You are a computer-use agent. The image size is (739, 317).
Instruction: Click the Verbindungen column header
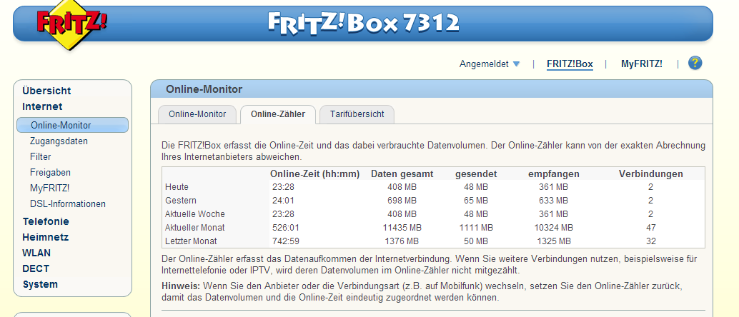point(651,174)
